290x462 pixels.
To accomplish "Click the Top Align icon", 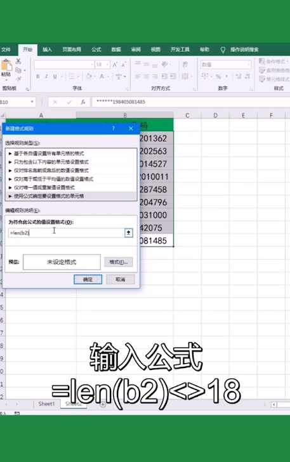I will coord(138,63).
